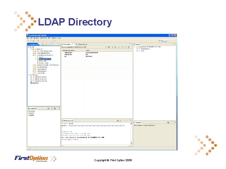Select the Searches tree node
The height and width of the screenshot is (169, 226).
35,75
